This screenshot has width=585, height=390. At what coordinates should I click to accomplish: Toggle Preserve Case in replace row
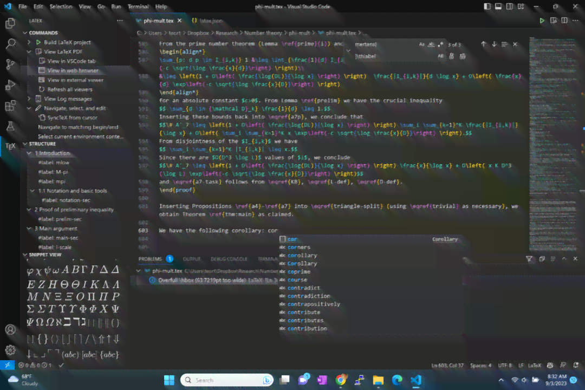440,56
